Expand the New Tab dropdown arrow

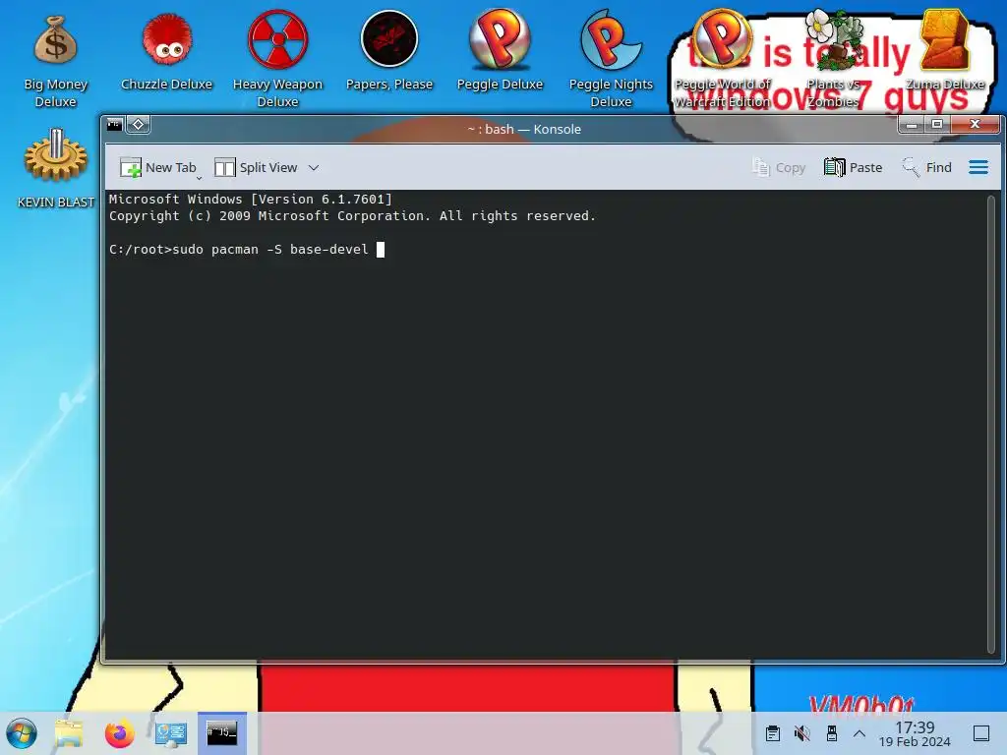[199, 177]
